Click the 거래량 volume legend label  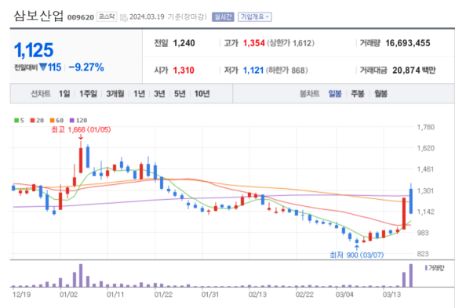click(435, 268)
